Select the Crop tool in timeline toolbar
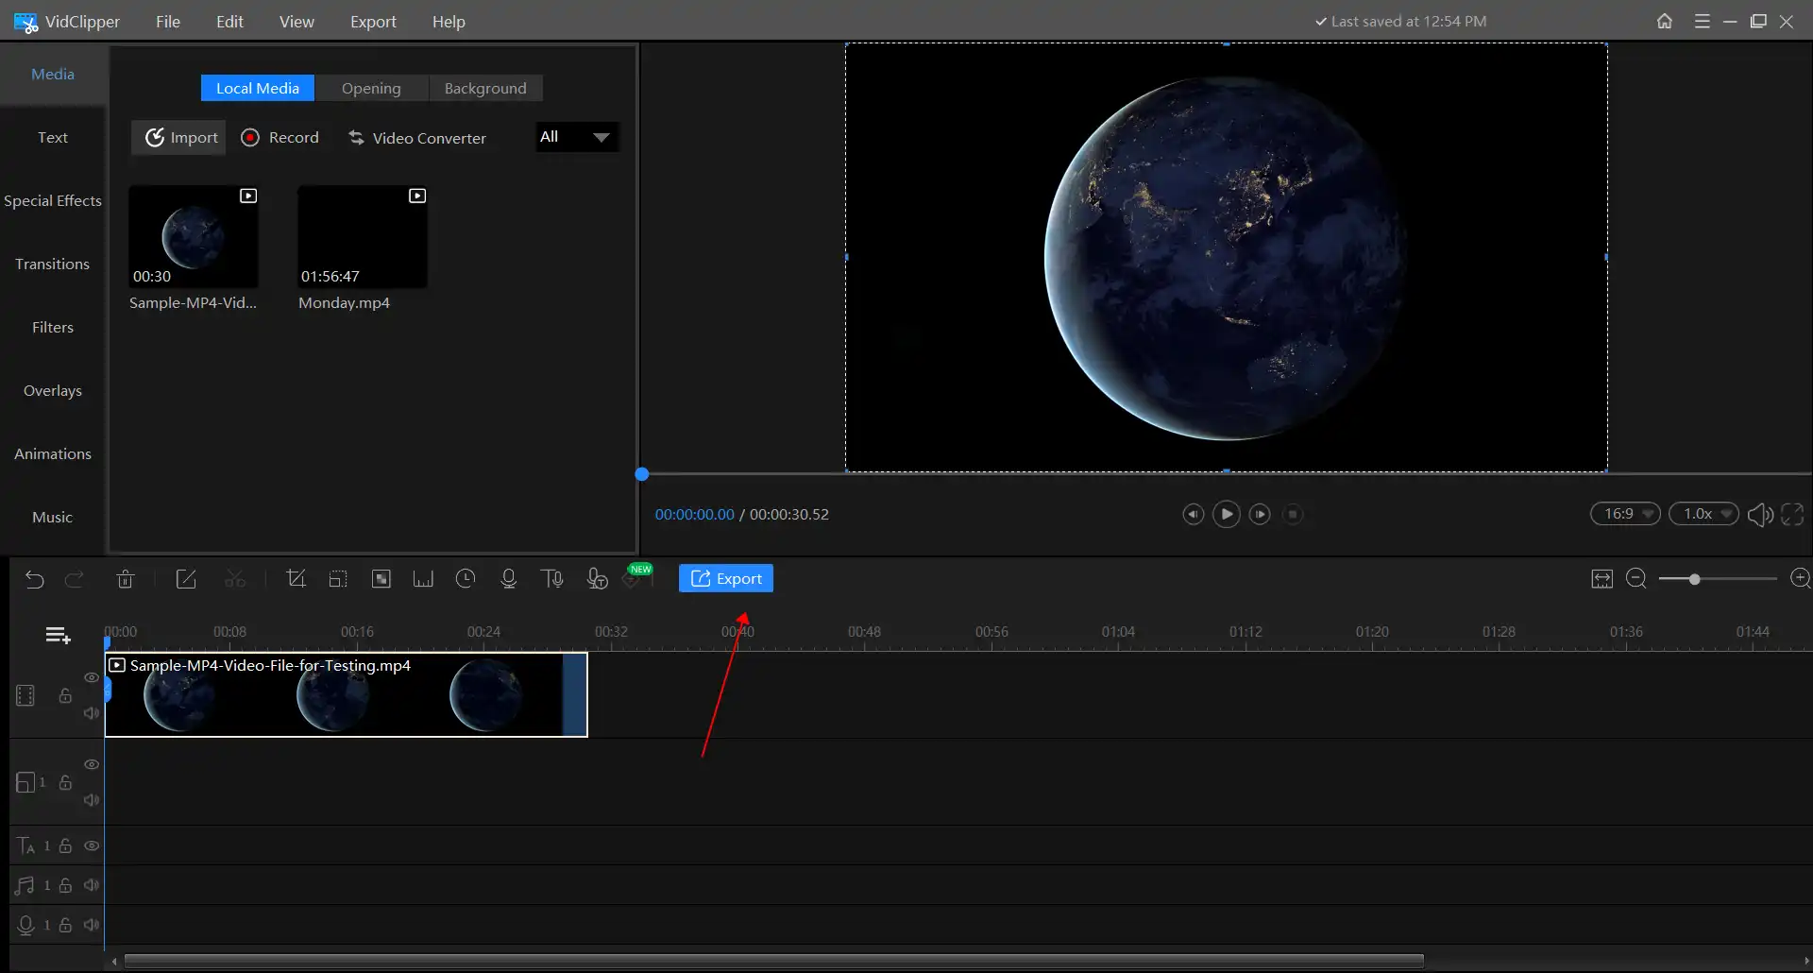 point(296,579)
